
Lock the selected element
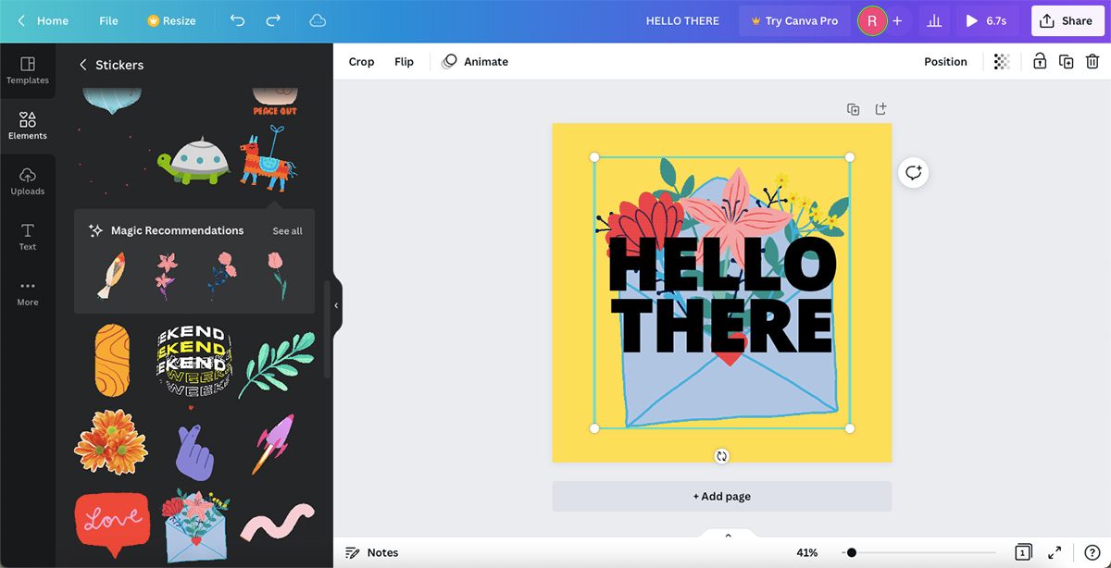(x=1040, y=62)
